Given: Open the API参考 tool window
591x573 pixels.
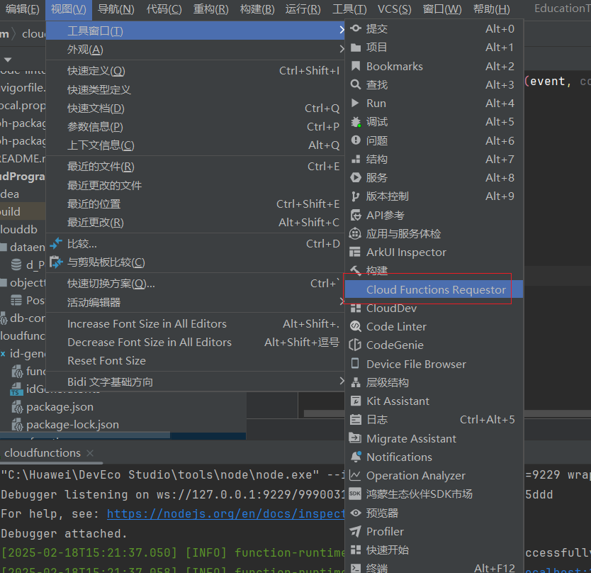Looking at the screenshot, I should tap(434, 215).
